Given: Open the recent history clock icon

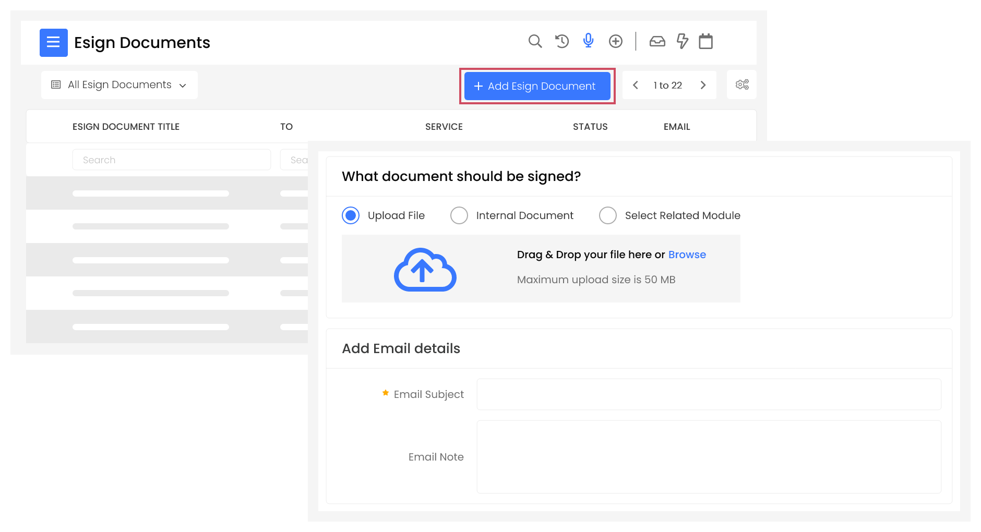Looking at the screenshot, I should (x=562, y=41).
